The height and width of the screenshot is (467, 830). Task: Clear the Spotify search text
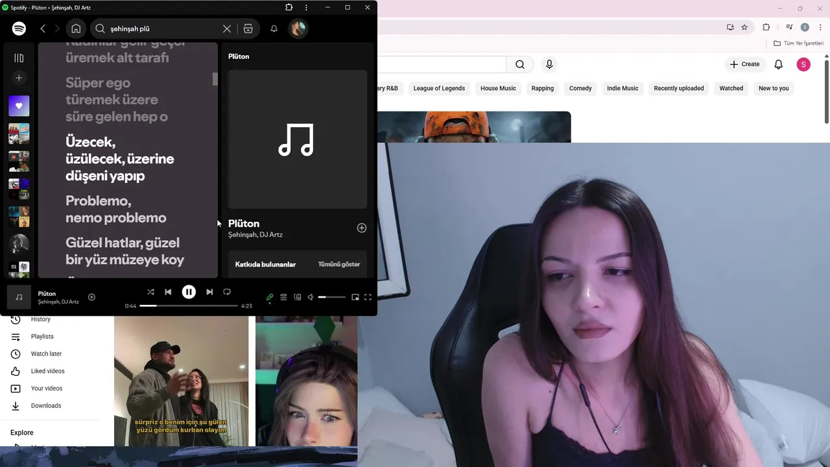(x=227, y=29)
